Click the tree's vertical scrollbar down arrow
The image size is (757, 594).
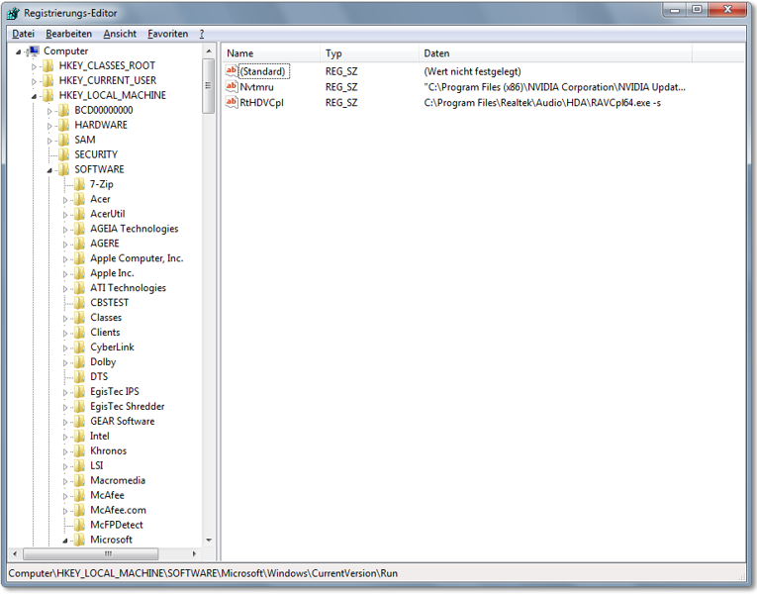tap(209, 540)
